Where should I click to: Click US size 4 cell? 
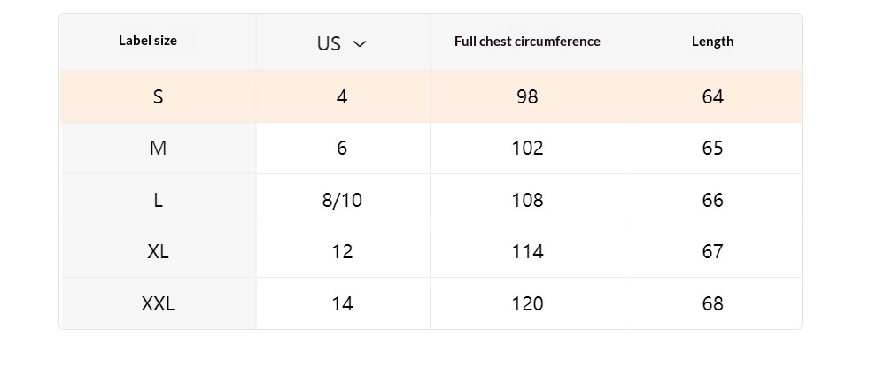(x=342, y=96)
